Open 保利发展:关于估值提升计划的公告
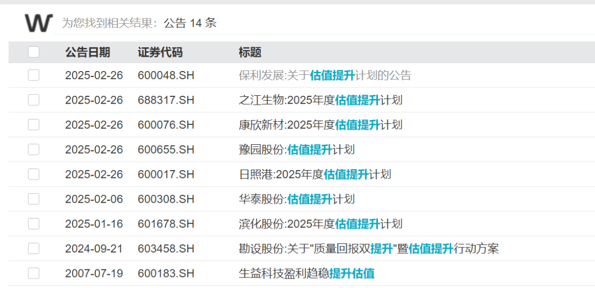The image size is (595, 288). (x=325, y=75)
